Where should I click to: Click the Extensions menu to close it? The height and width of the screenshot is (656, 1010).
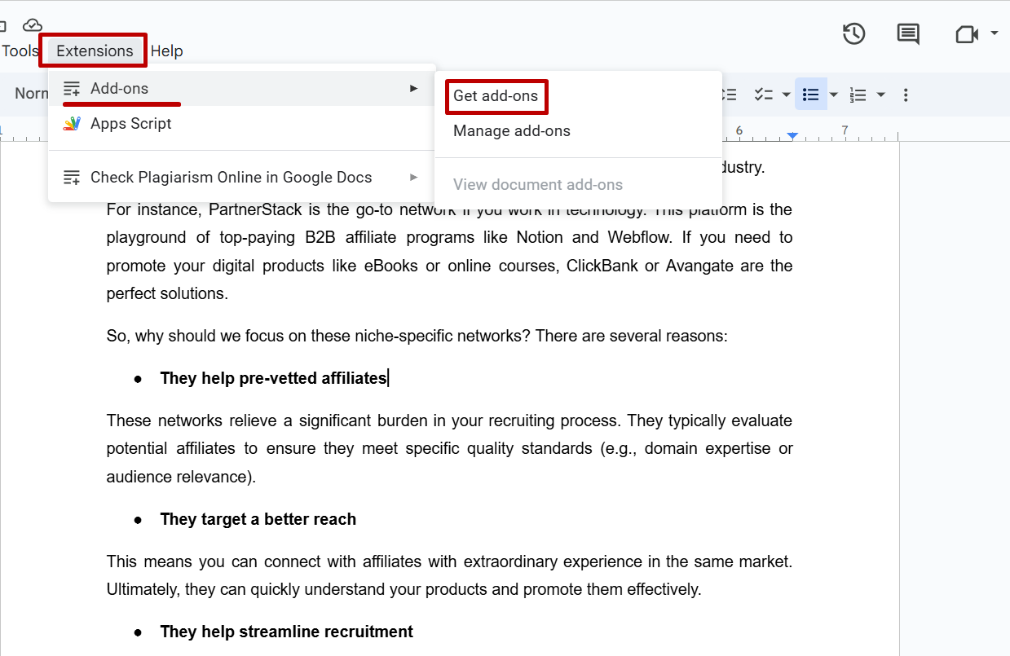95,51
